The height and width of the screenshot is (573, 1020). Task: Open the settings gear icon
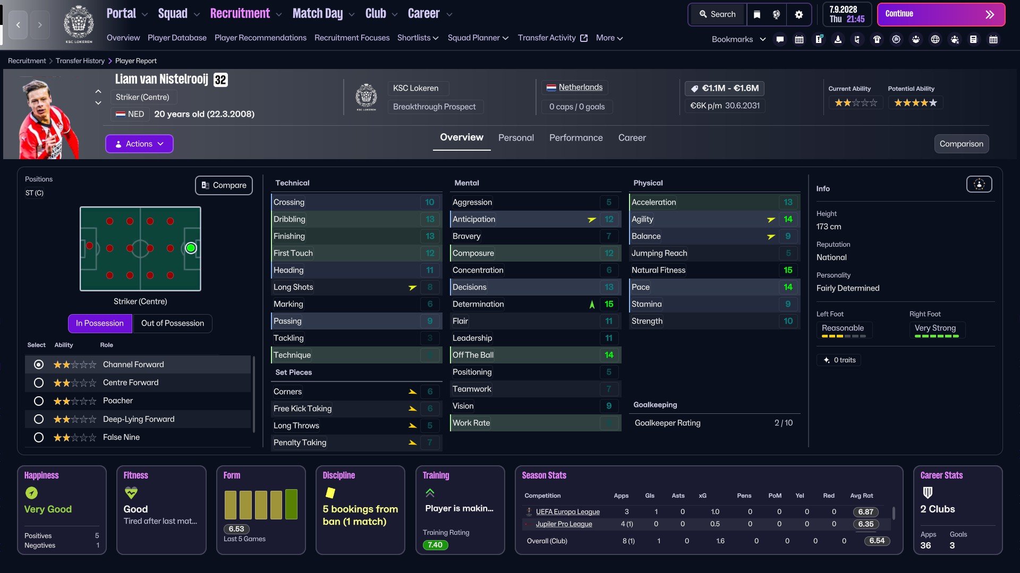798,14
